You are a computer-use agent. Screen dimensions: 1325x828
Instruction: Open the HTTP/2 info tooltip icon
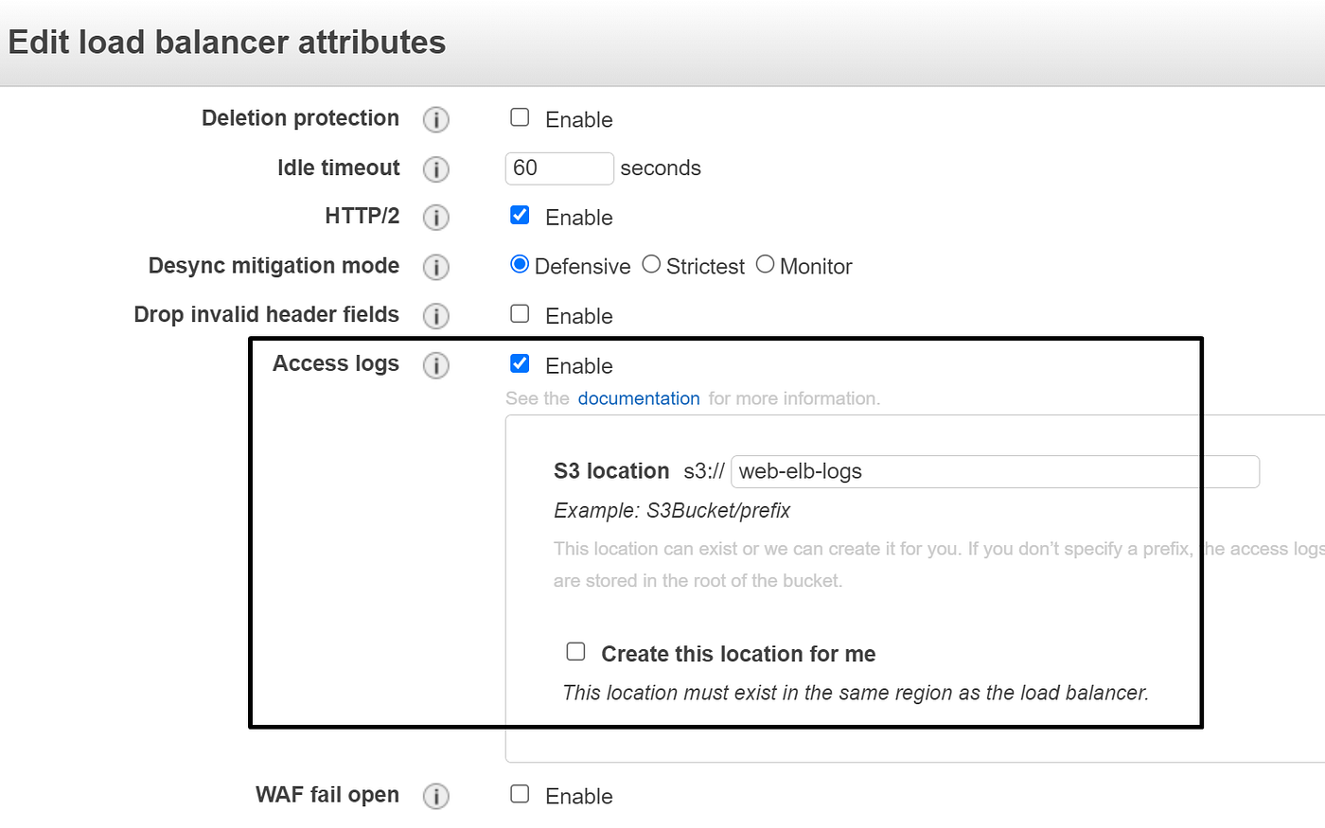(435, 217)
